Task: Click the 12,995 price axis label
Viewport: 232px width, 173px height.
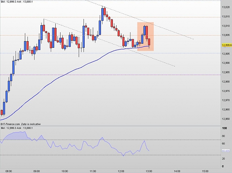Action: click(226, 54)
